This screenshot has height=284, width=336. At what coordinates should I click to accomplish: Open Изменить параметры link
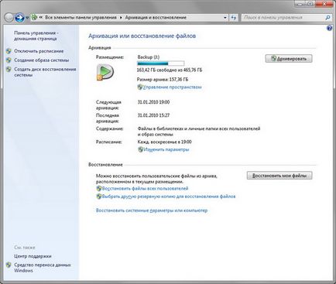[x=166, y=149]
